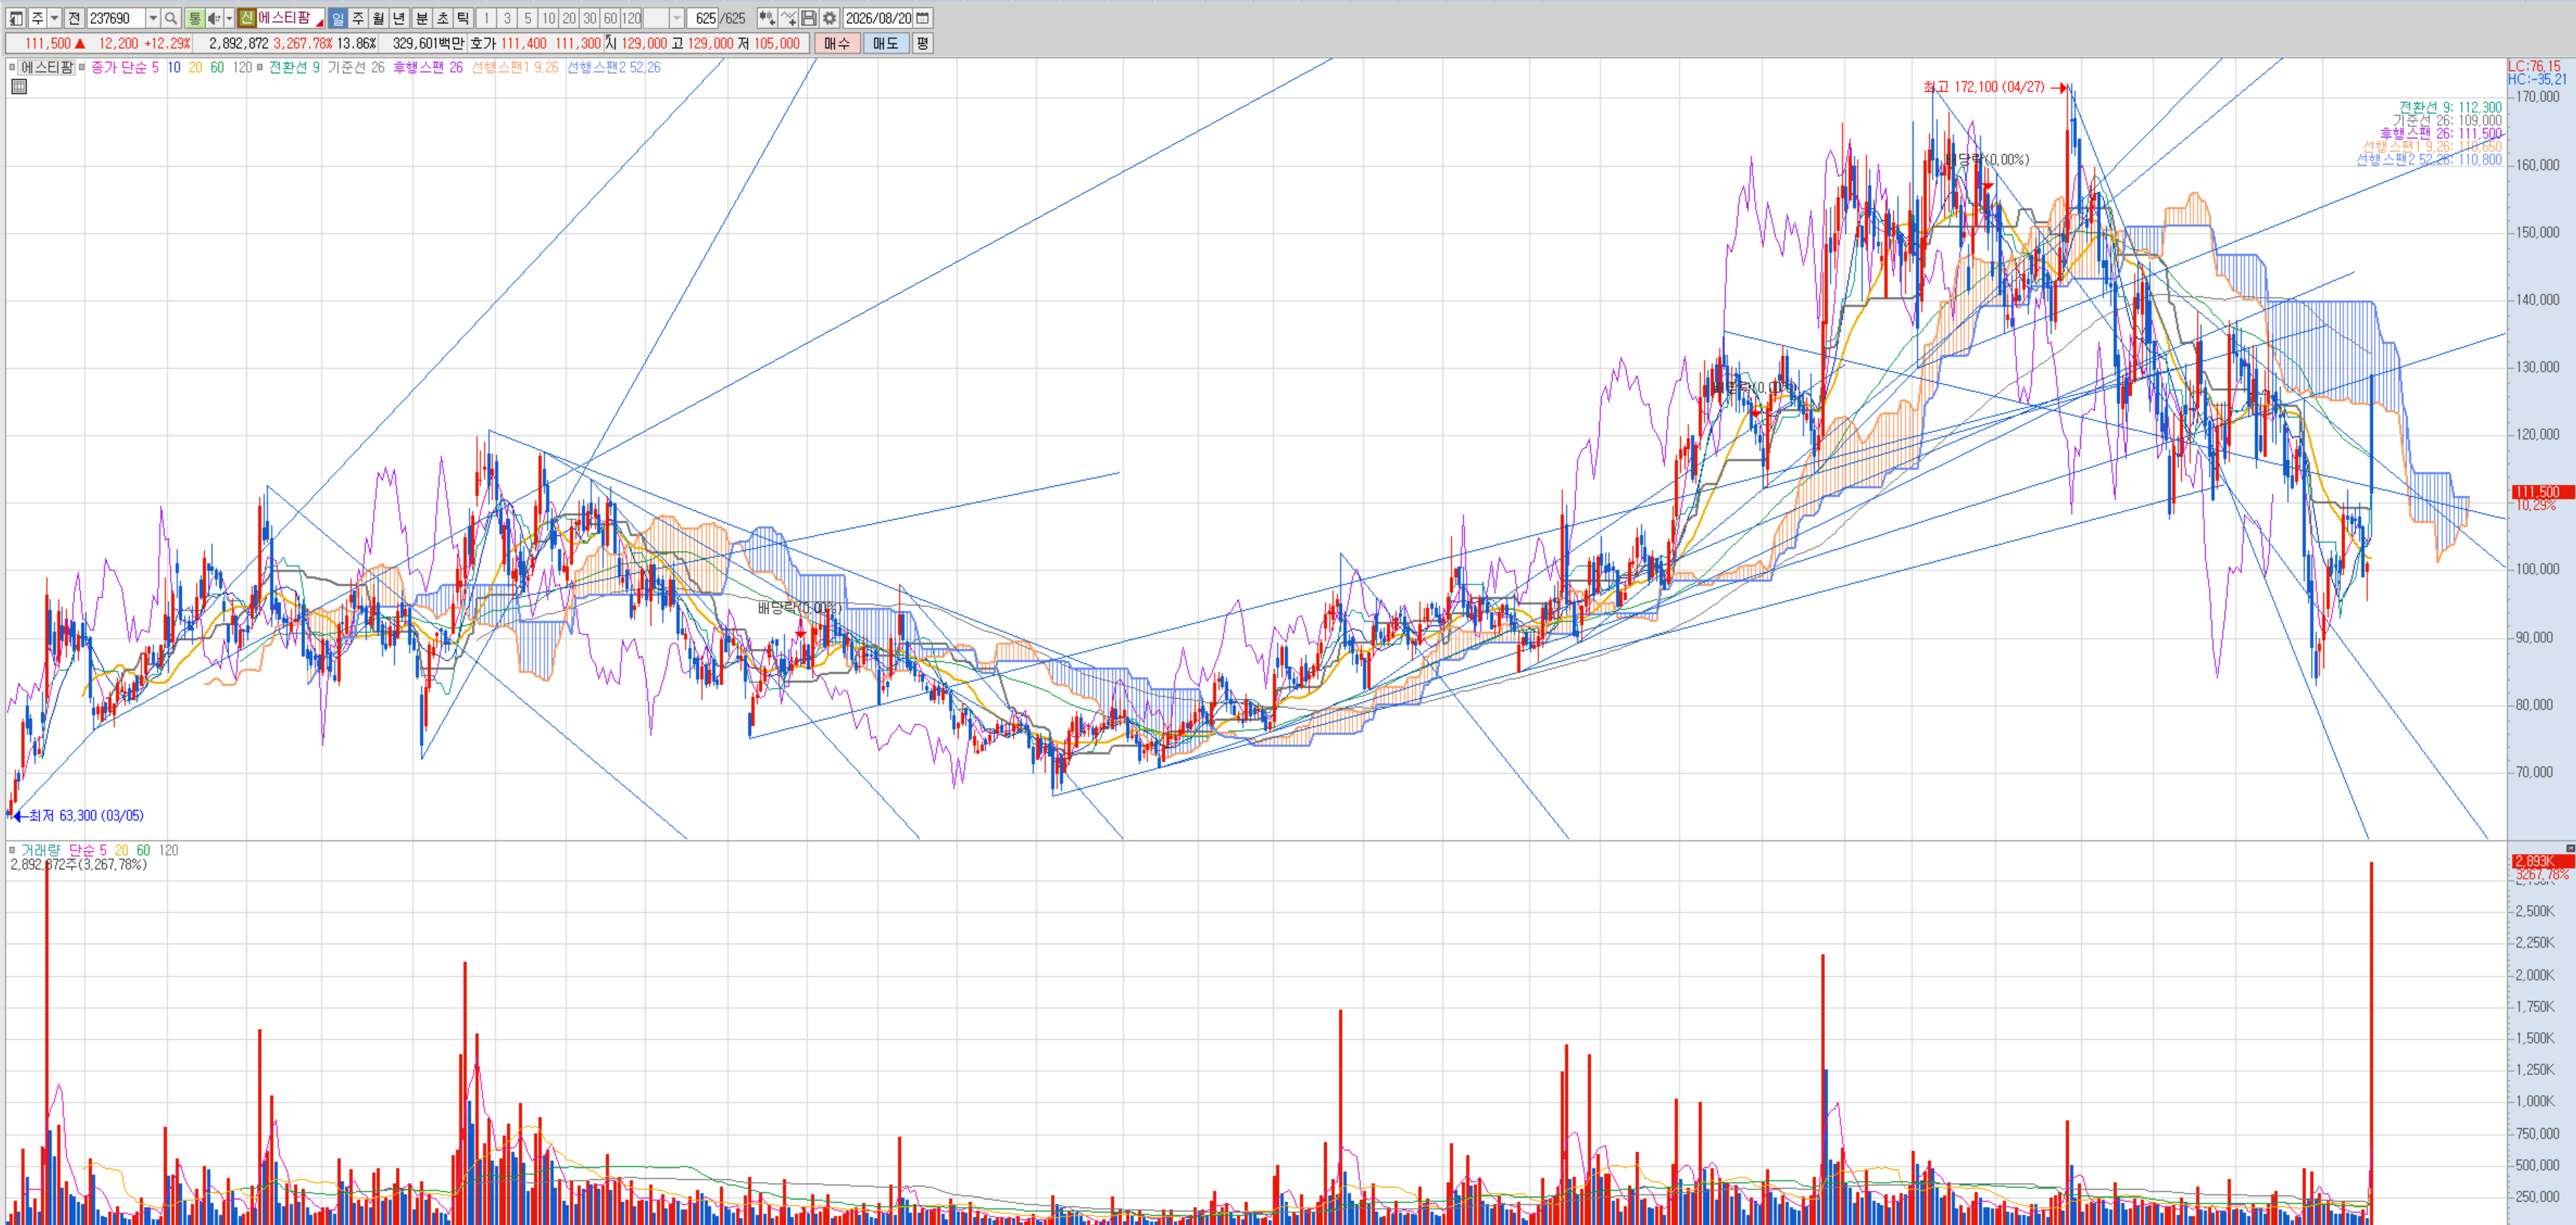Edit the date field 2026/08/20
The width and height of the screenshot is (2576, 1225).
tap(878, 18)
